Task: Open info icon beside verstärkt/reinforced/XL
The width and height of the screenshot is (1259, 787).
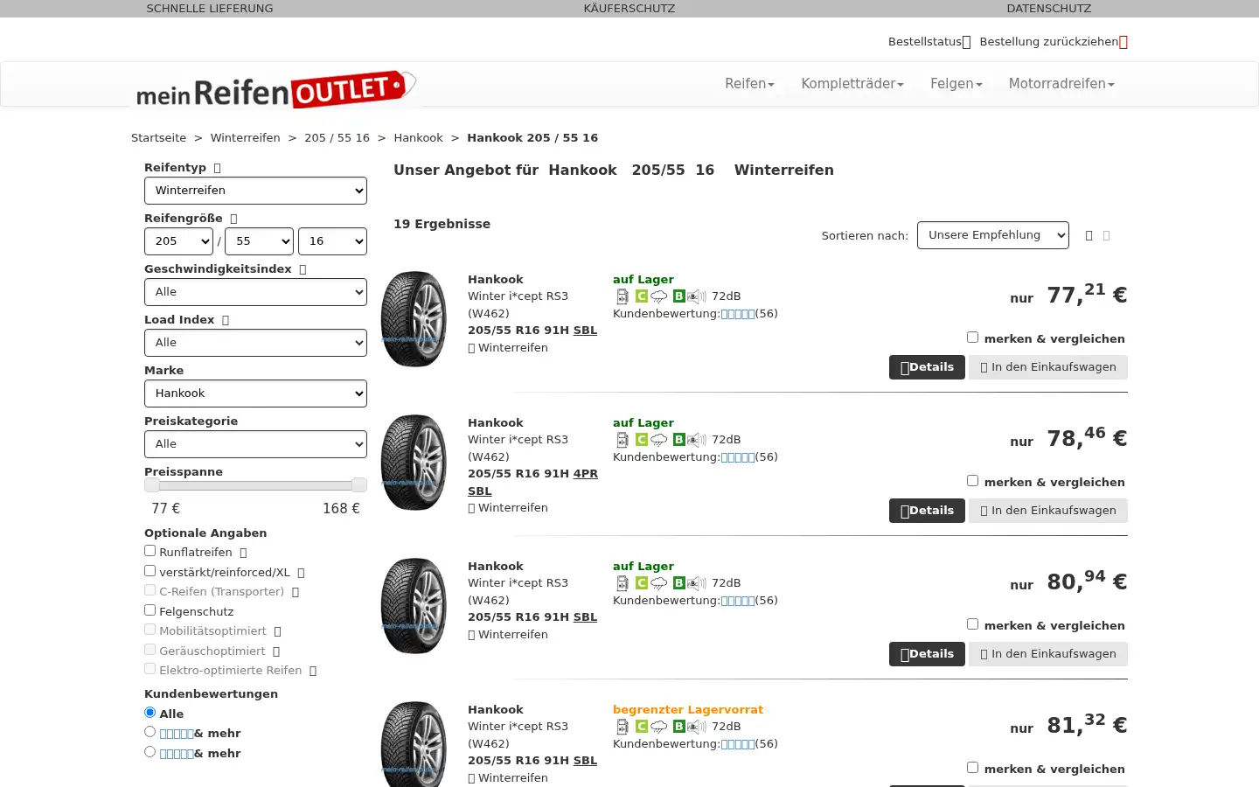Action: [x=301, y=573]
